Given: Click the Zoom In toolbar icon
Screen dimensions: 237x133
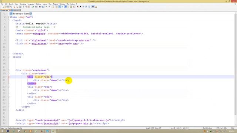Looking at the screenshot, I should (47, 7).
